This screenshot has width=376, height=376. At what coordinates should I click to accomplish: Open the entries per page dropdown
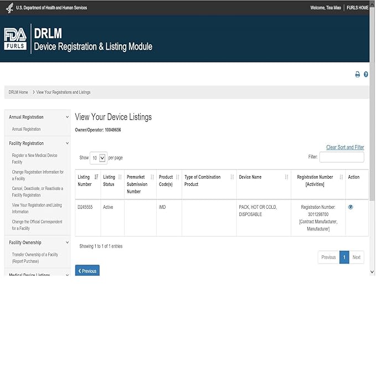[x=99, y=158]
